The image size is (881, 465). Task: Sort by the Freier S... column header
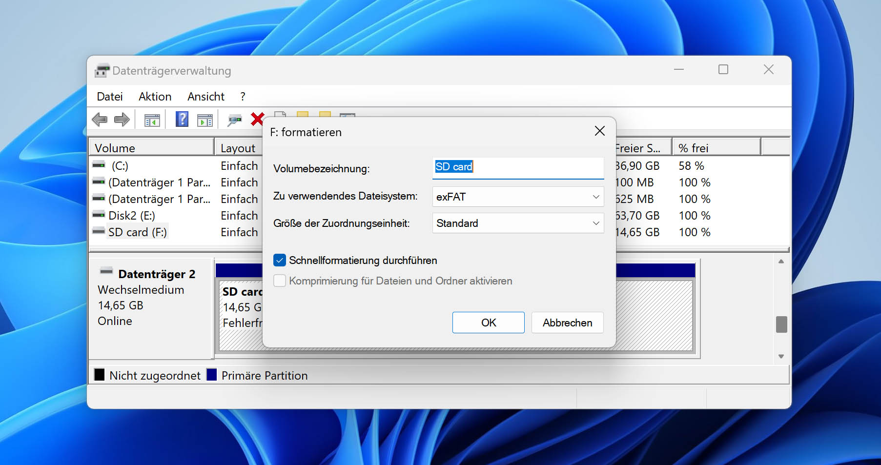[643, 148]
